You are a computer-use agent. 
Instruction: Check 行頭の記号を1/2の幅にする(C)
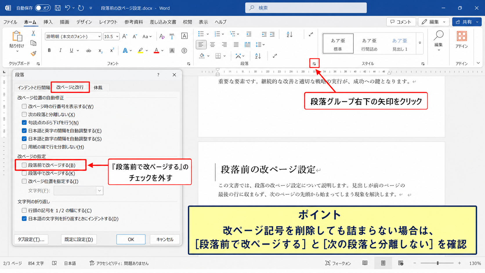(x=24, y=211)
